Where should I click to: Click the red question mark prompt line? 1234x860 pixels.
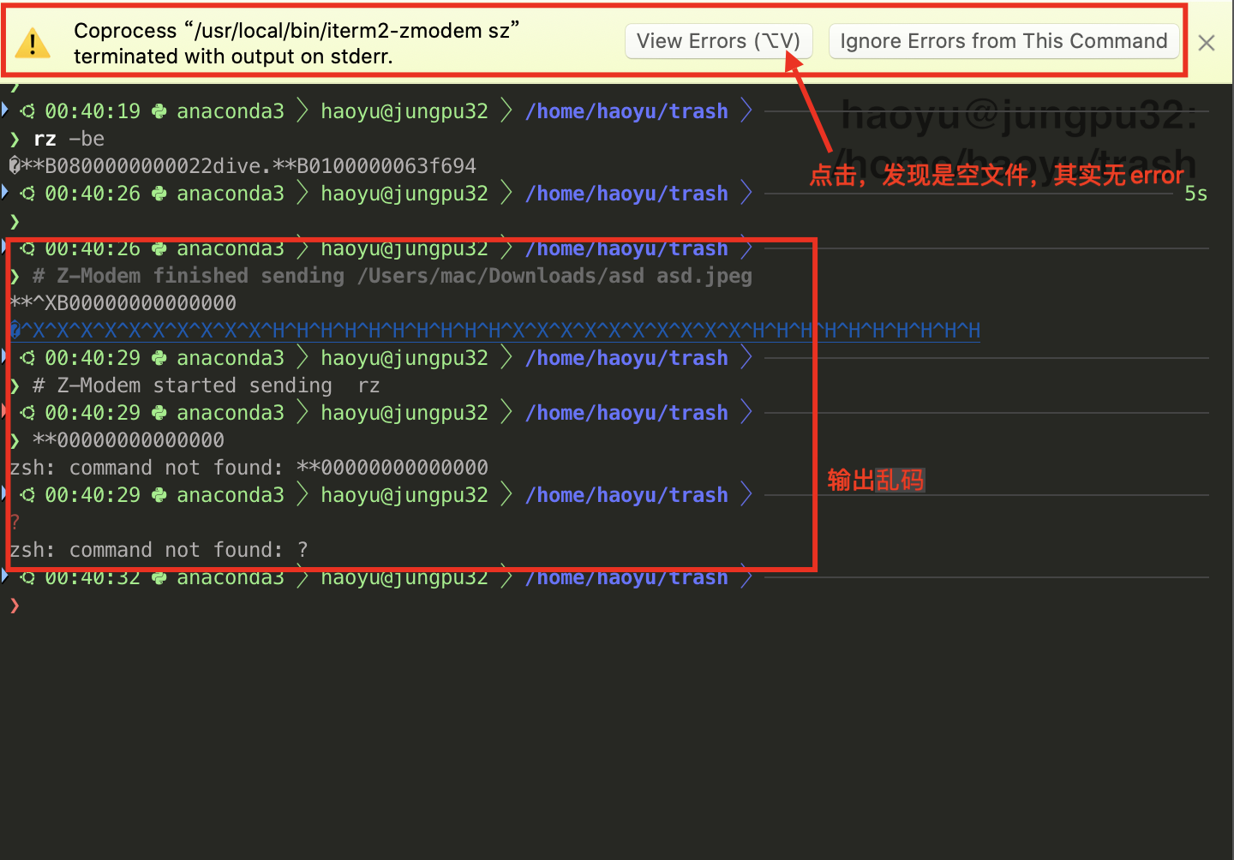pyautogui.click(x=15, y=523)
